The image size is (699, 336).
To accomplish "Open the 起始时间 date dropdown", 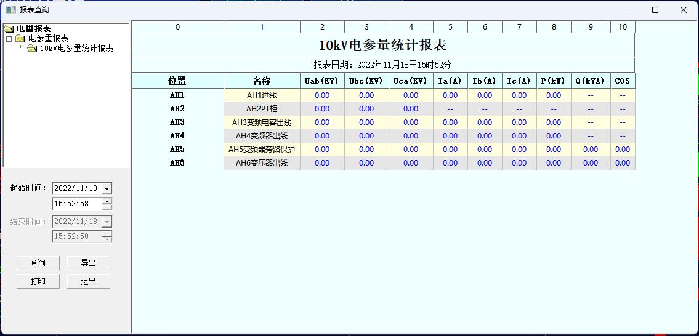I will coord(107,188).
